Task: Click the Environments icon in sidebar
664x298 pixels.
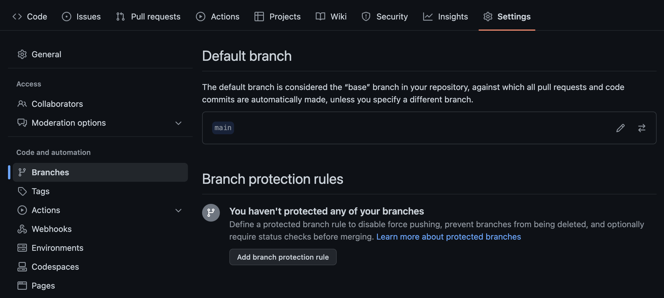Action: pyautogui.click(x=22, y=248)
